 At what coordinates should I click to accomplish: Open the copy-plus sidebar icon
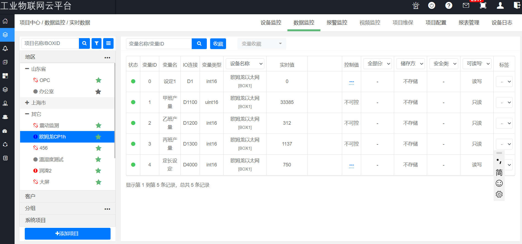(x=5, y=62)
